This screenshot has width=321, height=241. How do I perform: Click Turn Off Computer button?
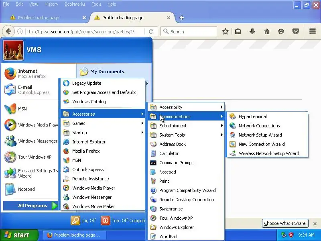pyautogui.click(x=123, y=221)
